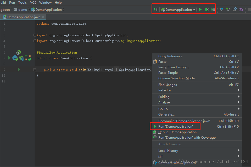Click the run gutter arrow on line 9
Image resolution: width=251 pixels, height=167 pixels.
[19, 69]
